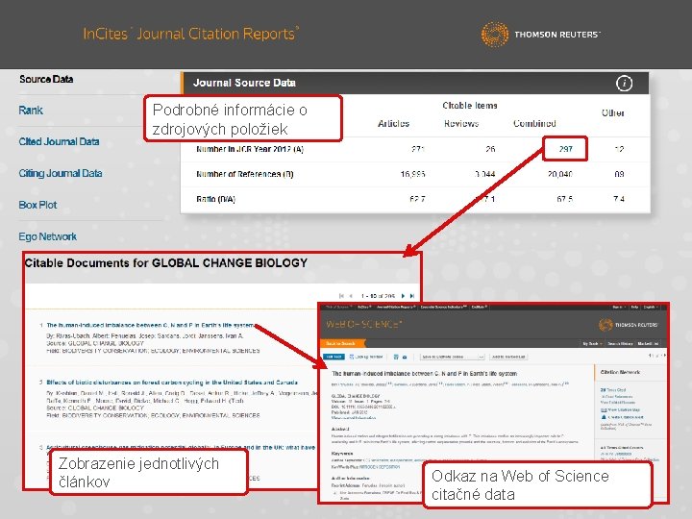This screenshot has height=519, width=692.
Task: Click the Help link in Web of Science top bar
Action: pyautogui.click(x=634, y=307)
